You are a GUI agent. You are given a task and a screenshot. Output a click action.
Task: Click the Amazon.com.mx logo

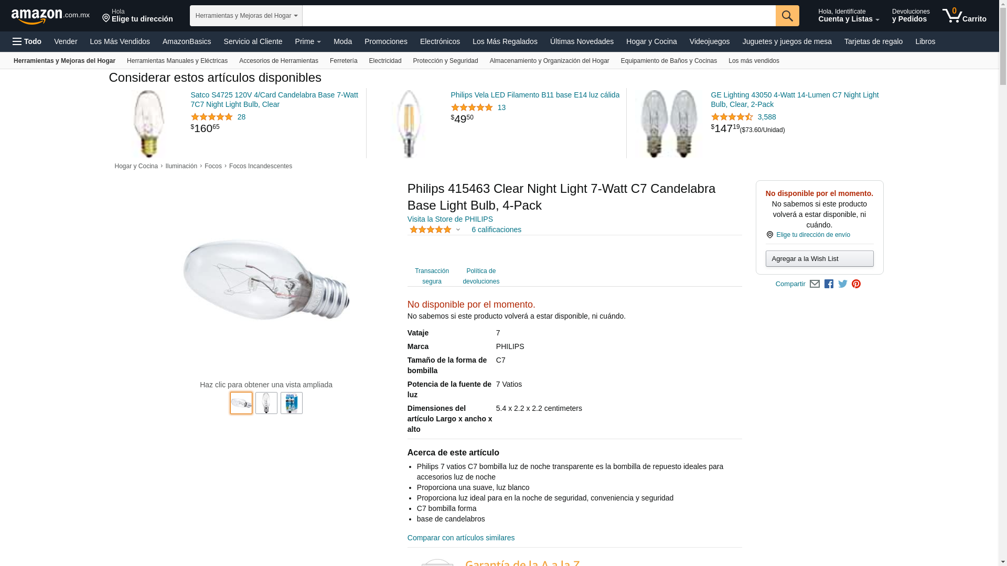tap(50, 16)
